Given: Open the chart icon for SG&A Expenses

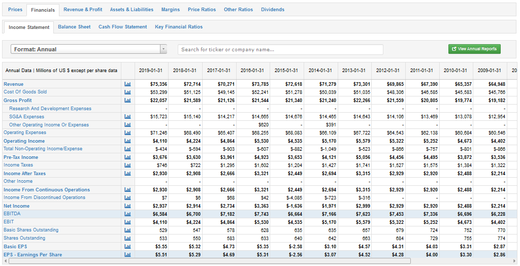Looking at the screenshot, I should coord(127,117).
